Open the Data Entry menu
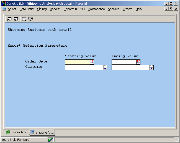180x143 pixels. coord(27,9)
